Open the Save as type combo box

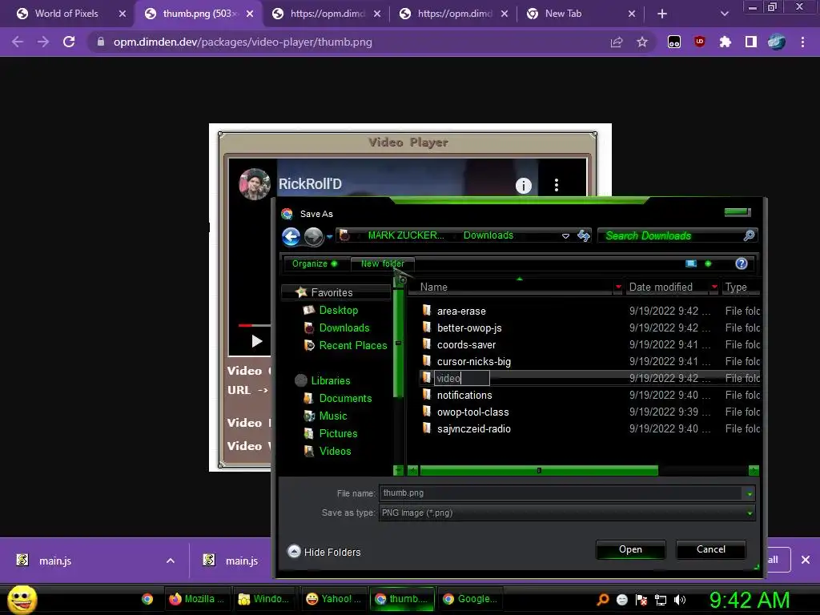(567, 513)
